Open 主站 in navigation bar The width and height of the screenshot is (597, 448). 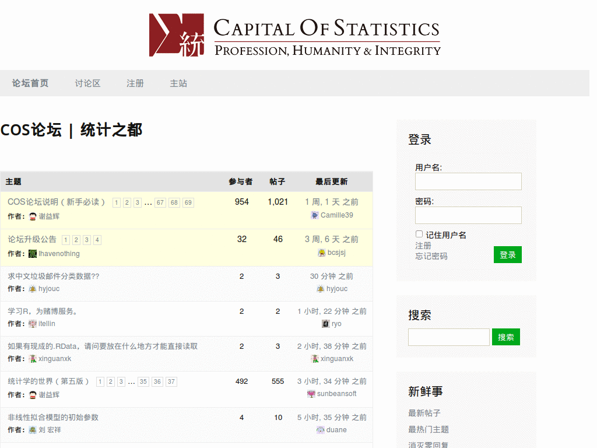click(x=178, y=83)
